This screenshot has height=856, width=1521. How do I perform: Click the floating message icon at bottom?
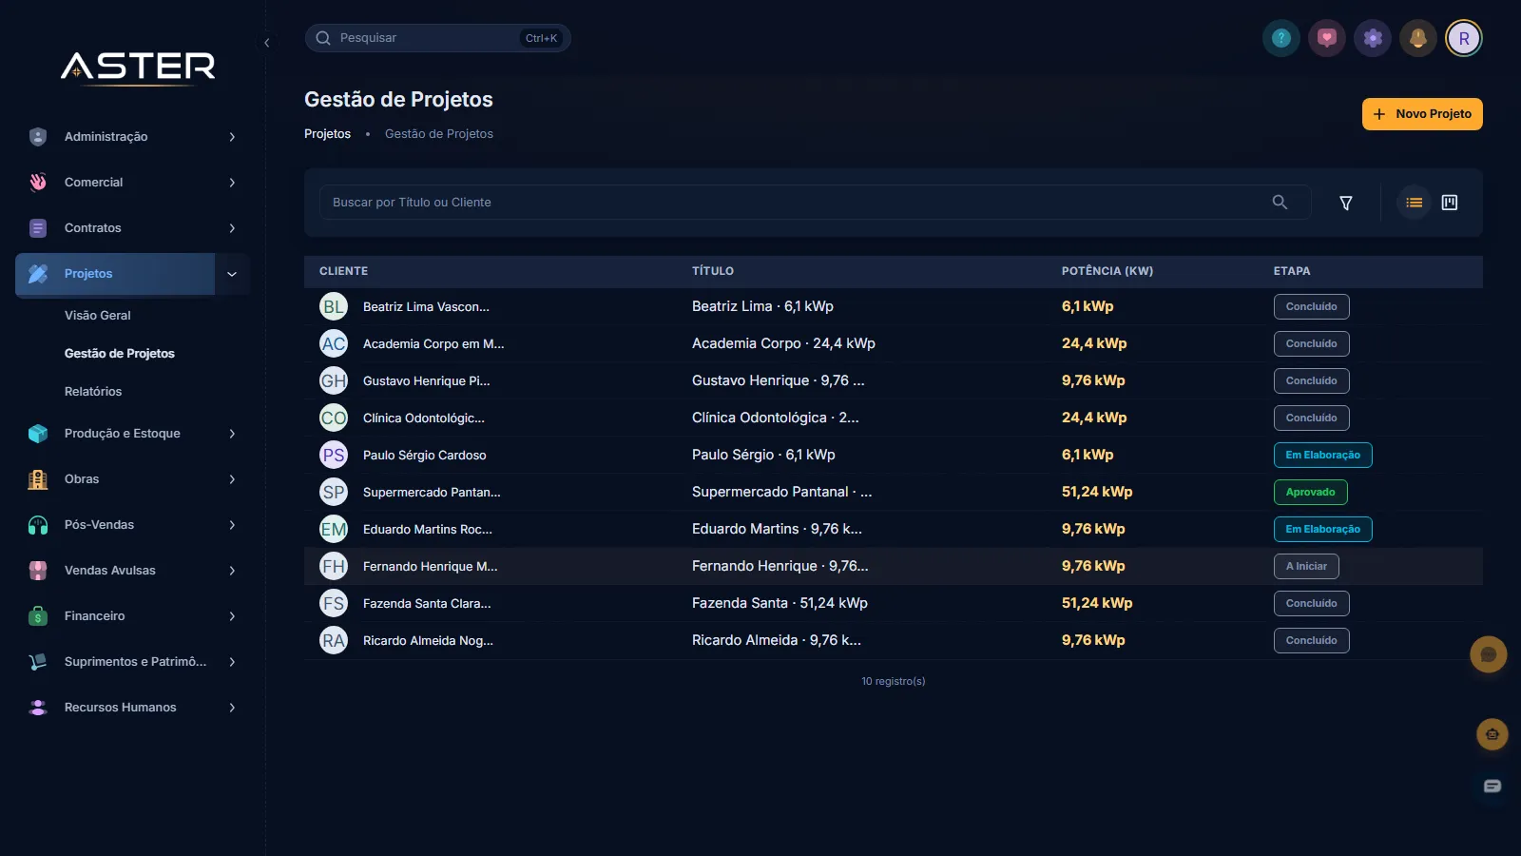pyautogui.click(x=1492, y=786)
